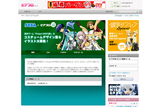Submit the sidebar ログイン button
Viewport: 161px width, 107px height.
click(123, 79)
